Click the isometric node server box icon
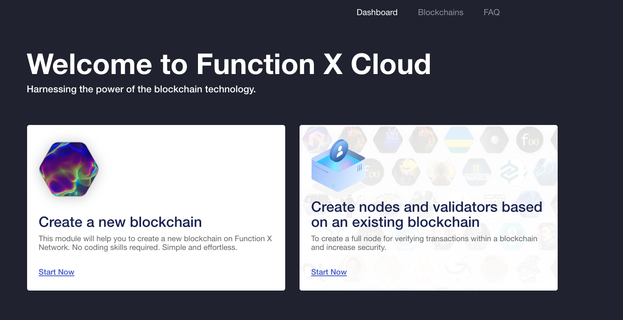Viewport: 623px width, 320px height. [x=338, y=165]
